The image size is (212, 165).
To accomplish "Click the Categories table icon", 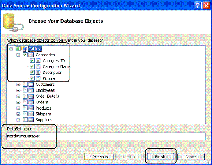I will click(31, 55).
